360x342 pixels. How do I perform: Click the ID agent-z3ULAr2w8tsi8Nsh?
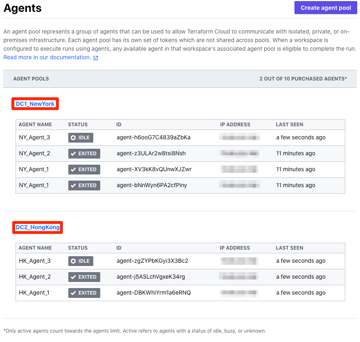[151, 154]
